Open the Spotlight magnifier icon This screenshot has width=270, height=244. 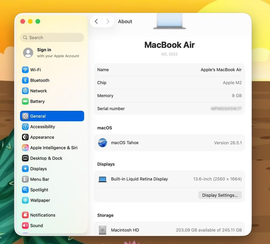[x=25, y=190]
